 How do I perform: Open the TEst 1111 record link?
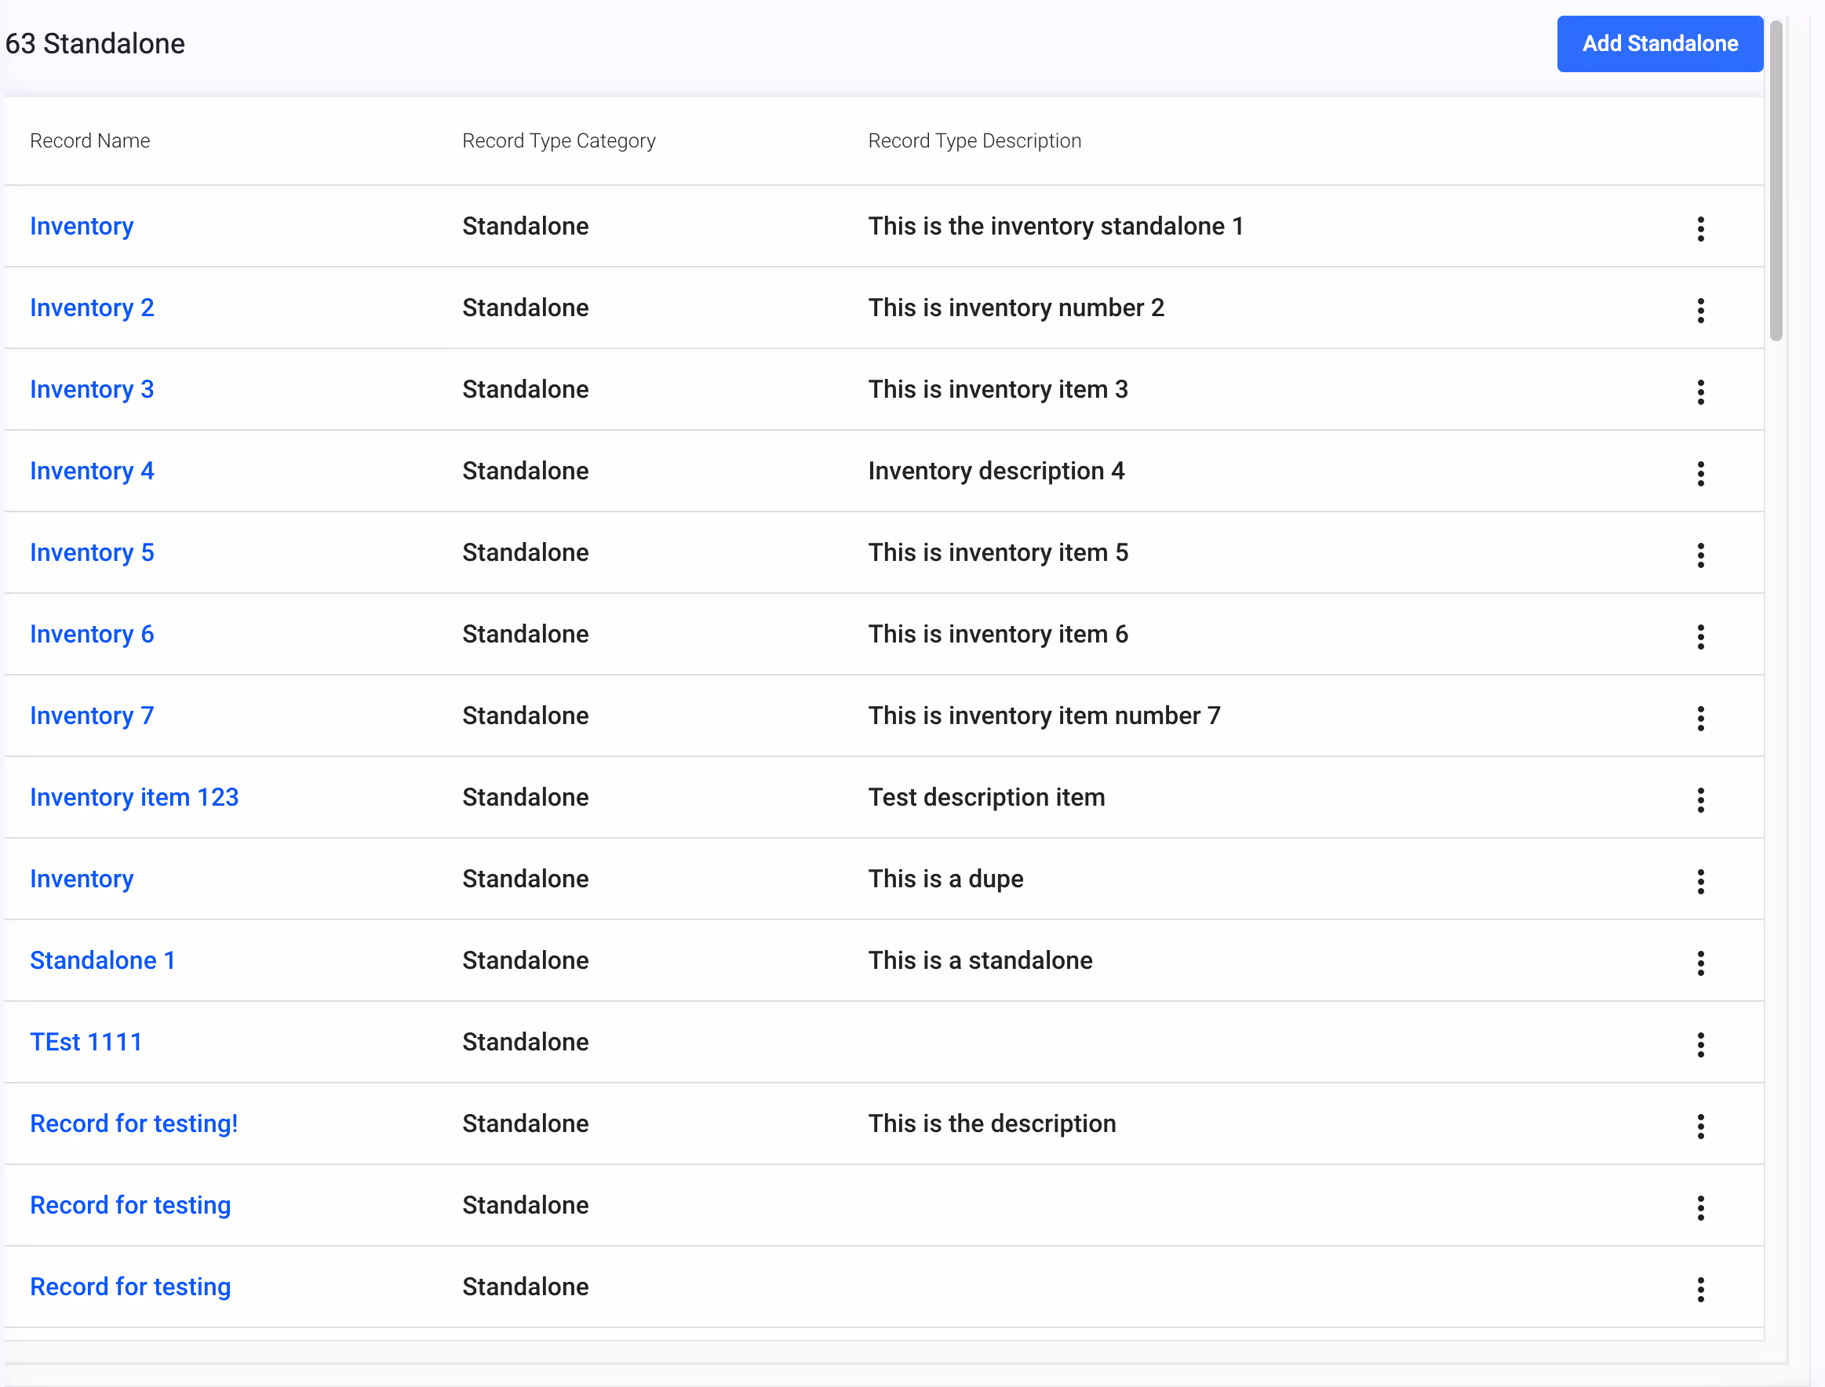click(x=86, y=1042)
